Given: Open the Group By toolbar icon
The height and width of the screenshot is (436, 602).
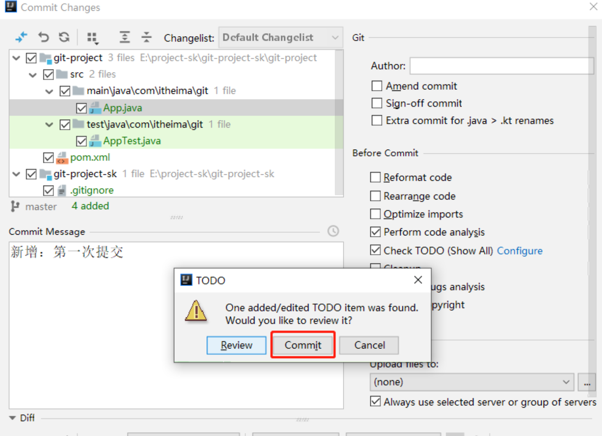Looking at the screenshot, I should click(x=92, y=38).
